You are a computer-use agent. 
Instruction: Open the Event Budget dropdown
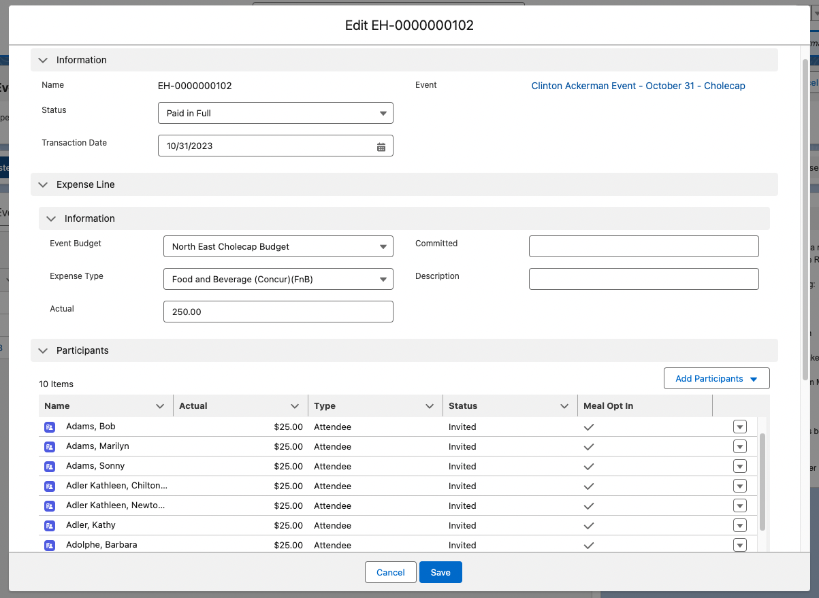(x=278, y=247)
